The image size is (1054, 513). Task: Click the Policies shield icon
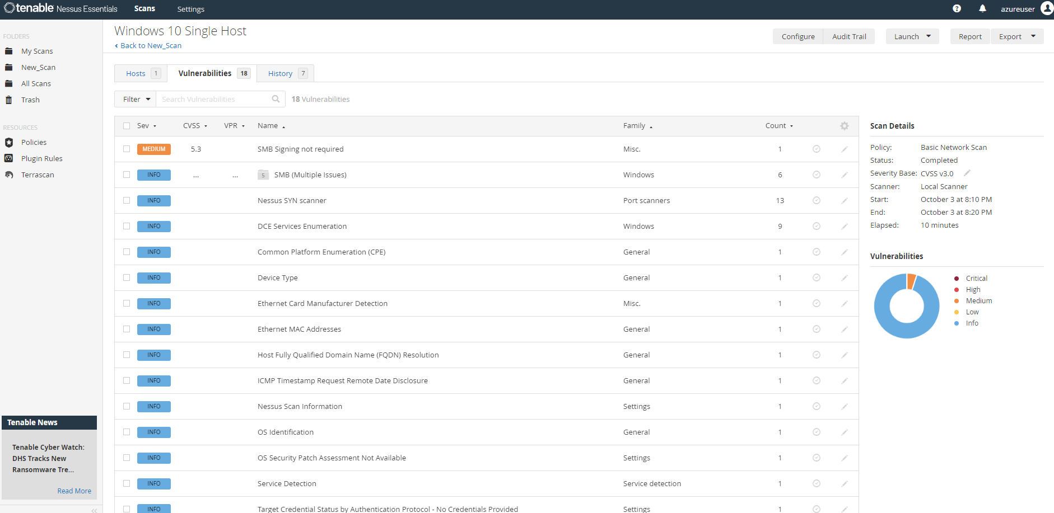tap(8, 142)
